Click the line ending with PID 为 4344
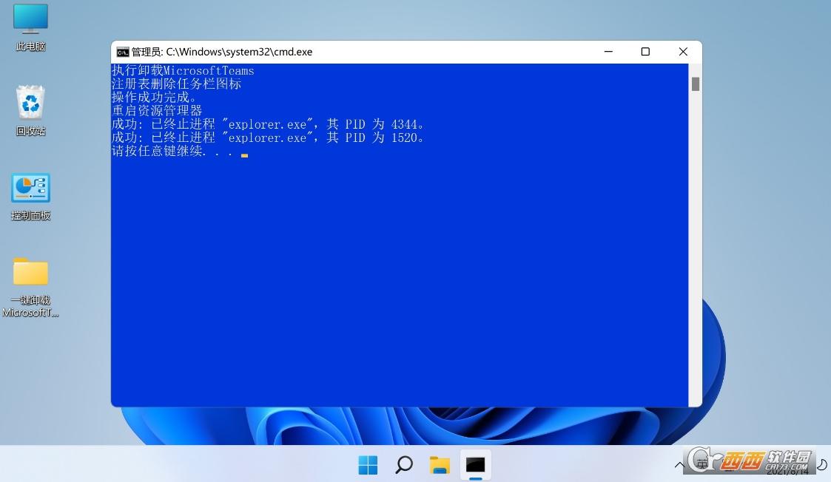831x482 pixels. 268,124
